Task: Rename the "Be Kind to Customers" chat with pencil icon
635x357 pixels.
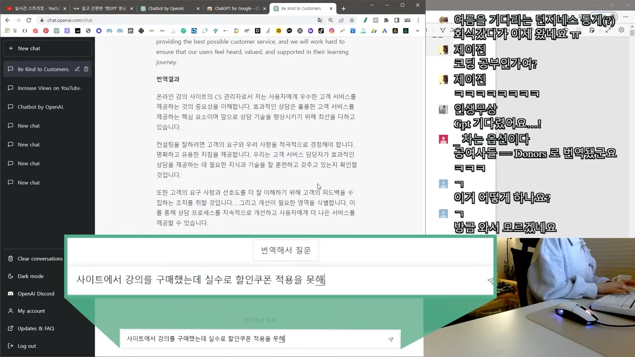Action: click(x=76, y=69)
